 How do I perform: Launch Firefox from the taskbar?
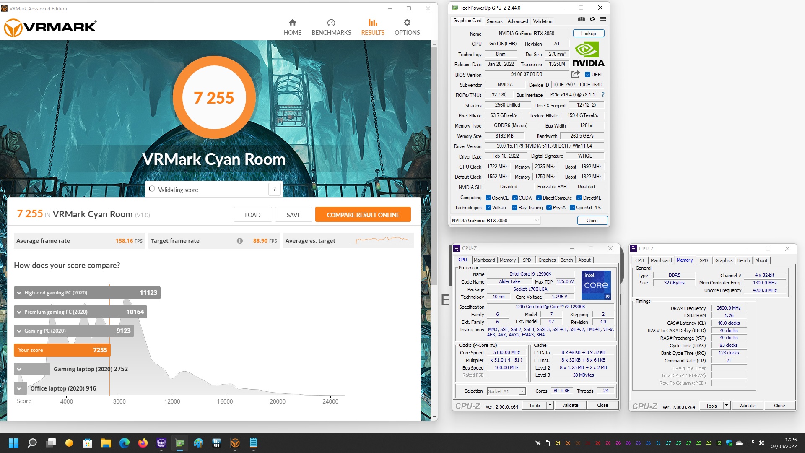143,443
